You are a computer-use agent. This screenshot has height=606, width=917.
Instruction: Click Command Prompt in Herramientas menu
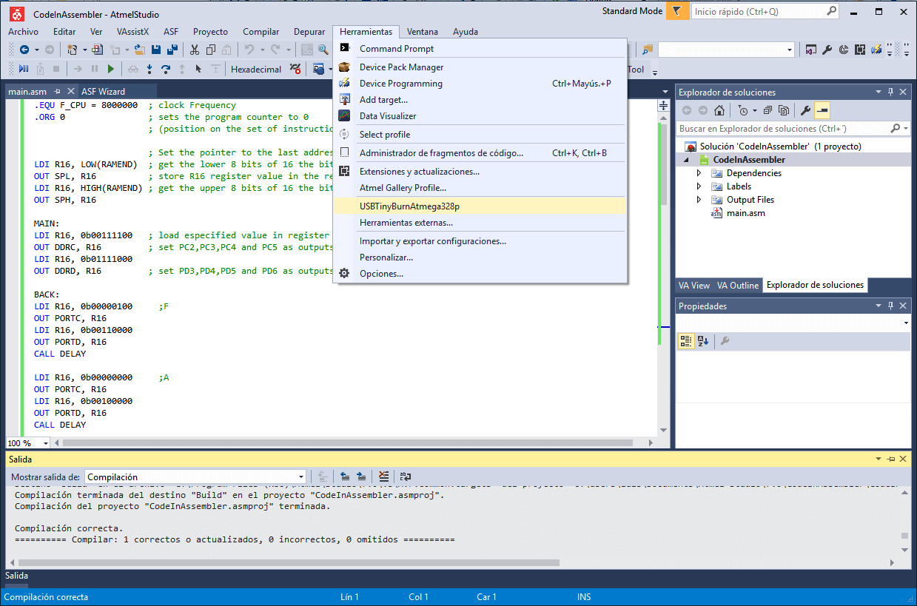480,49
